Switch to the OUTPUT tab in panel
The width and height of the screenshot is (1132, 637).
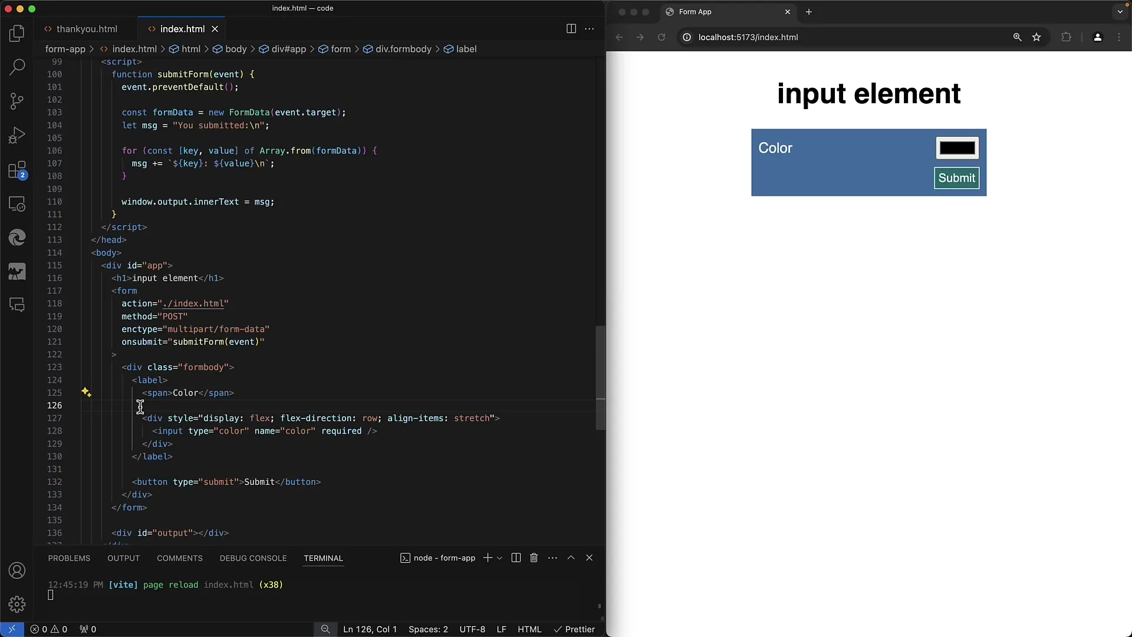click(x=123, y=557)
